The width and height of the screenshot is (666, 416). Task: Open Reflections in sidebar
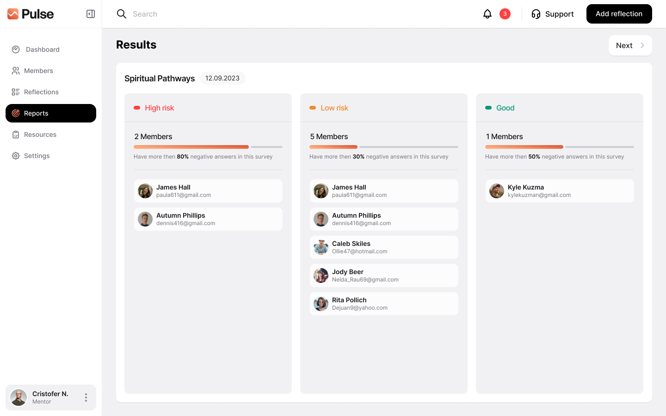41,92
